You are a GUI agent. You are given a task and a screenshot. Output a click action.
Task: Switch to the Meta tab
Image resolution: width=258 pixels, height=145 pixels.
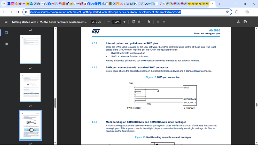92,4
